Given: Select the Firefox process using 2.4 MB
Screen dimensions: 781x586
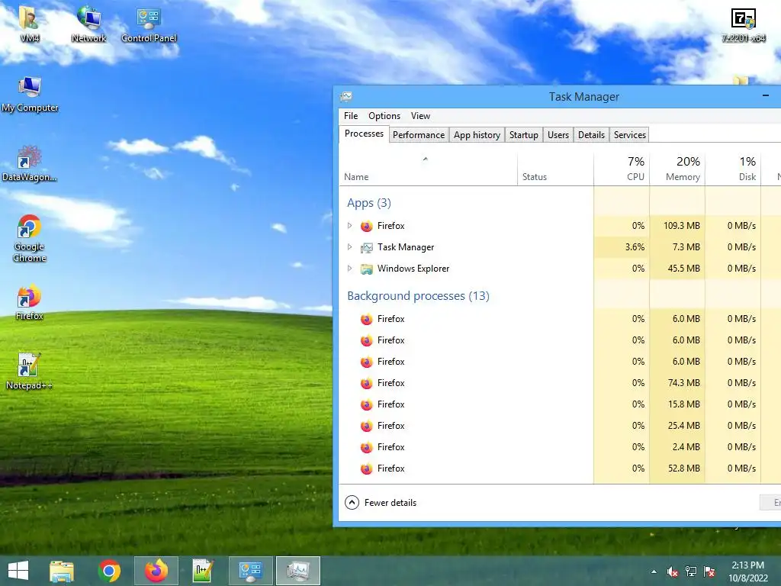Looking at the screenshot, I should pos(560,447).
